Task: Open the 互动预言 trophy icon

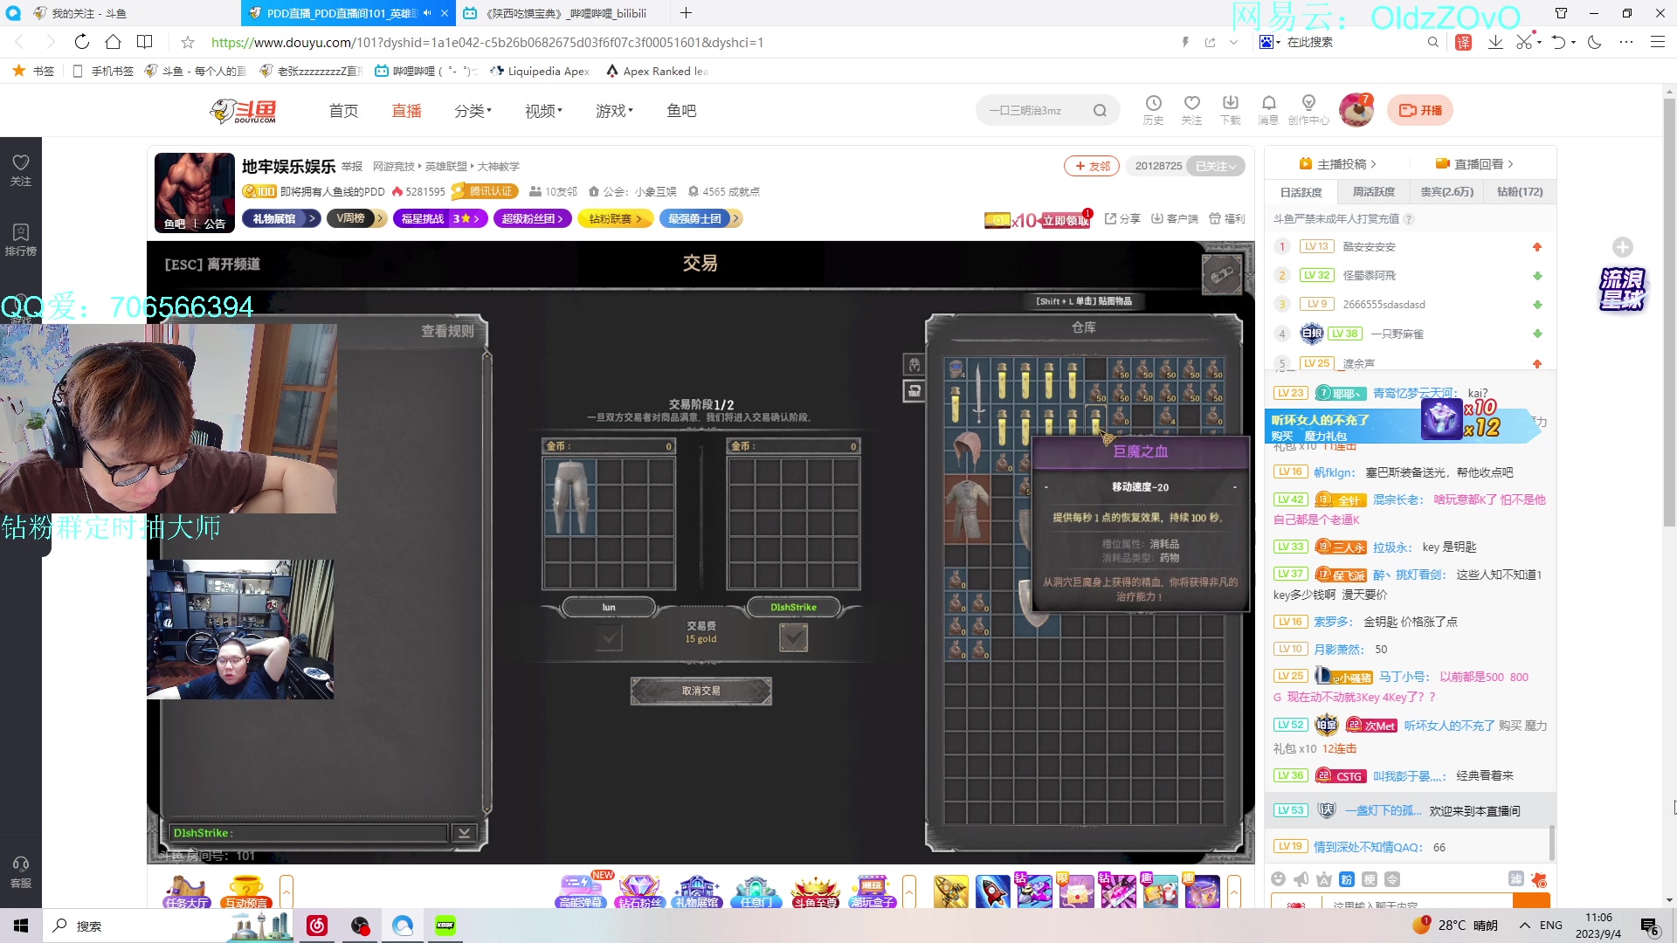Action: coord(246,891)
